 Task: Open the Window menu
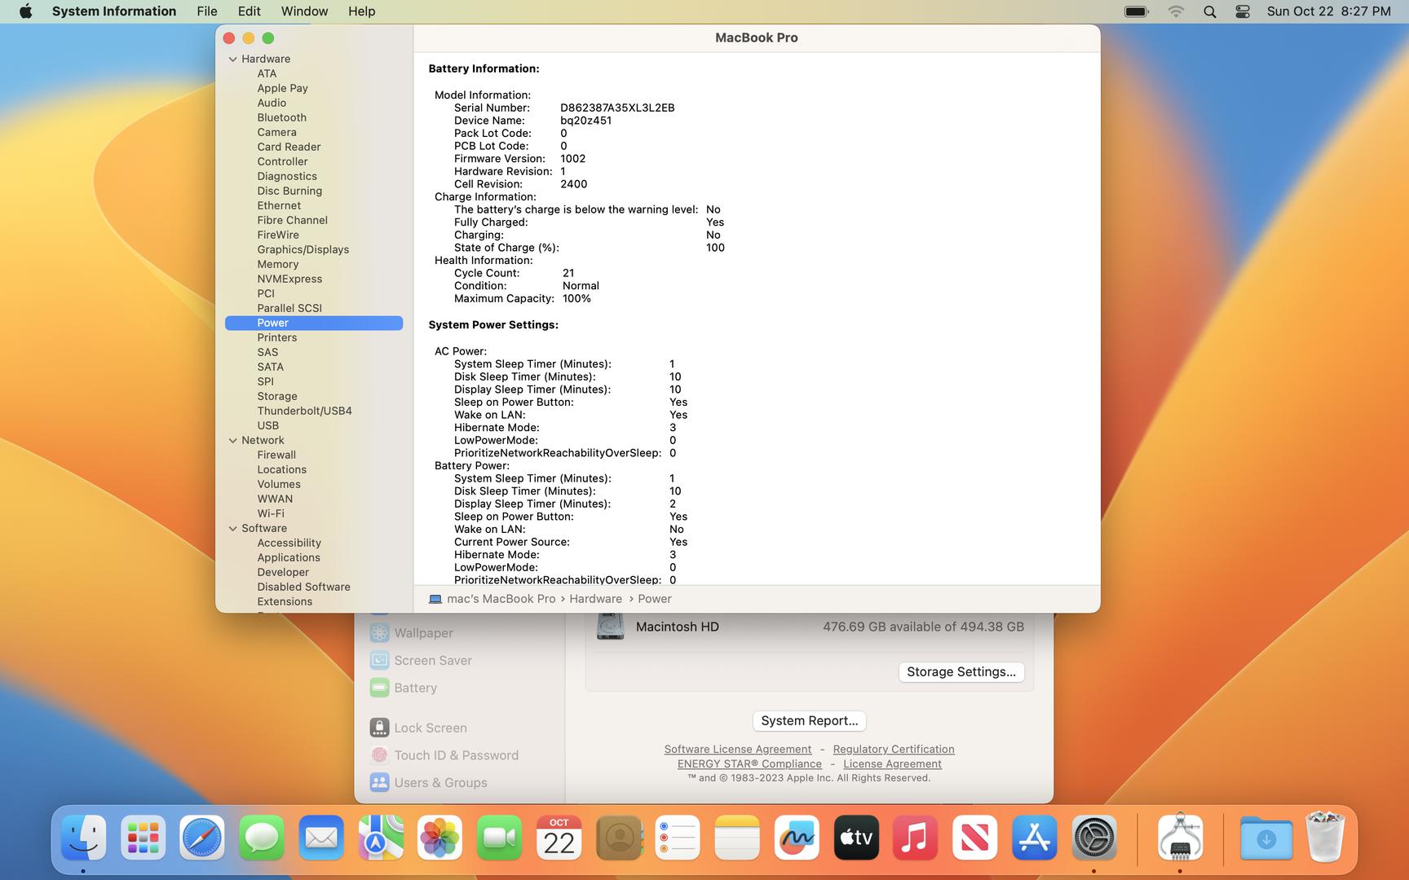click(304, 11)
